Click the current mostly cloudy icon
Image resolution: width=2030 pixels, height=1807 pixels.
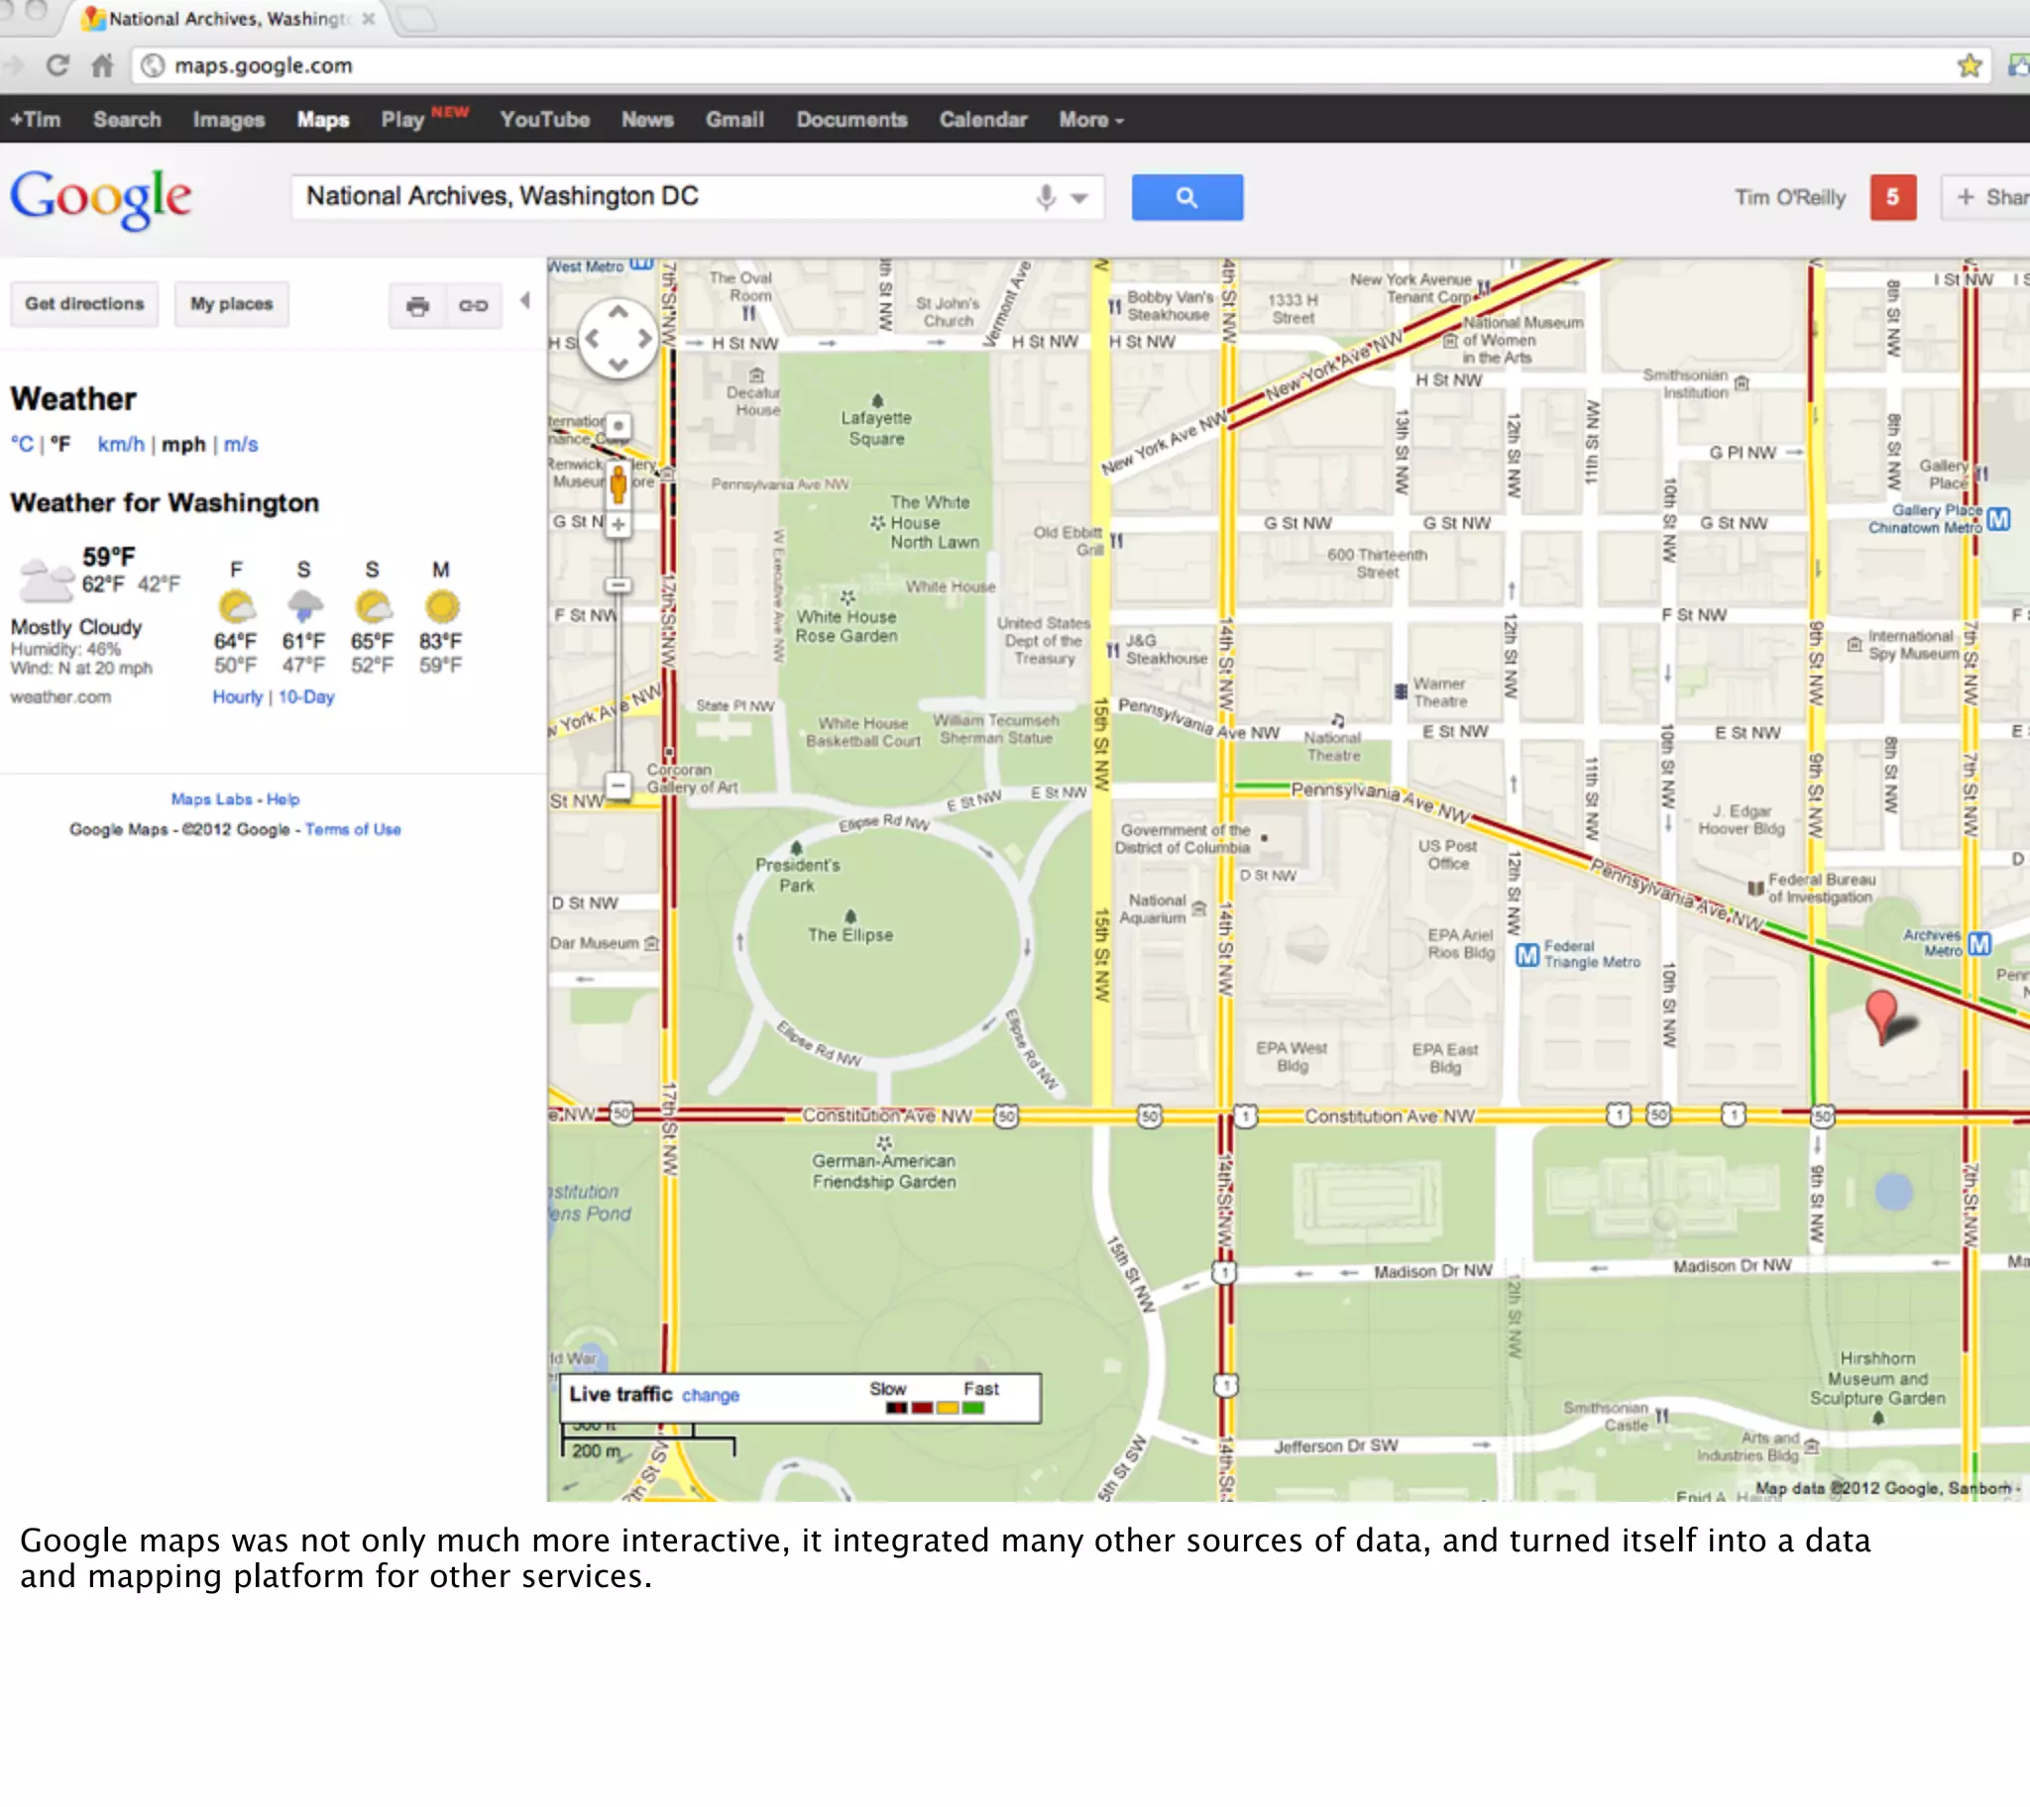(47, 579)
